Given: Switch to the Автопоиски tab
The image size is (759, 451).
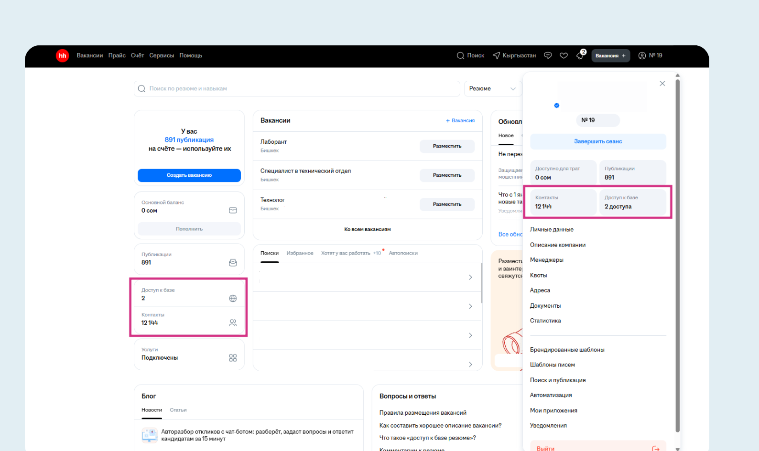Looking at the screenshot, I should 403,253.
